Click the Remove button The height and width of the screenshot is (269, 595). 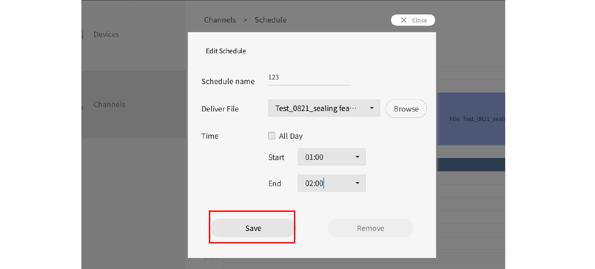(370, 228)
